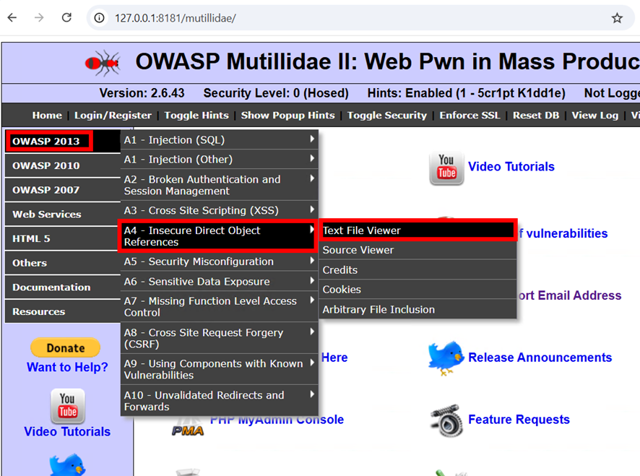The image size is (640, 476).
Task: Open the Resources sidebar menu
Action: point(62,311)
